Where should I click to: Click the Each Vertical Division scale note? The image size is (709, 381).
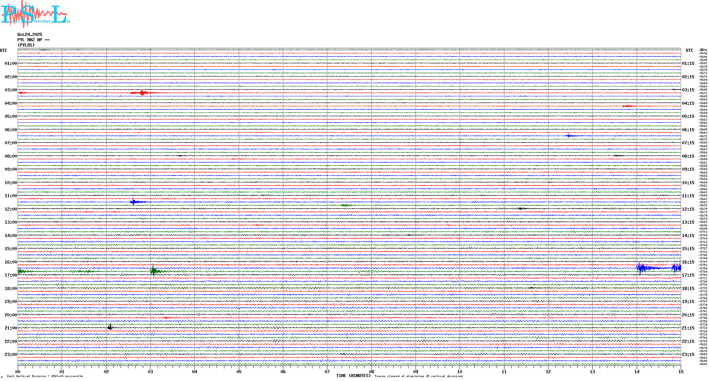45,376
